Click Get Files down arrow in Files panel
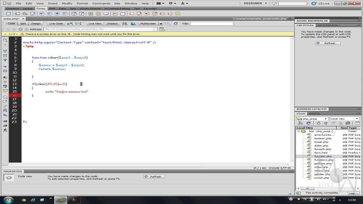This screenshot has height=204, width=363. [318, 123]
